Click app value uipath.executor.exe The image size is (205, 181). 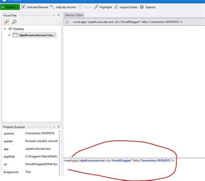click(x=38, y=149)
